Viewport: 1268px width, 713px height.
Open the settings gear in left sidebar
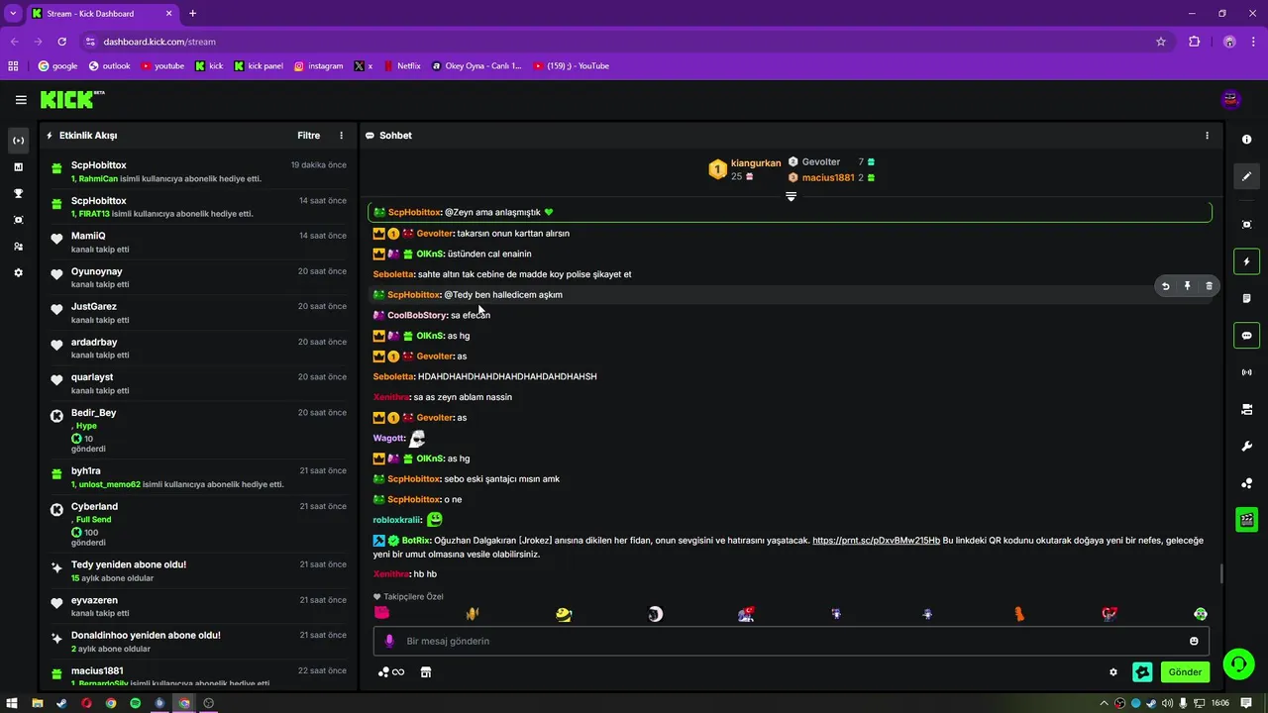coord(18,272)
